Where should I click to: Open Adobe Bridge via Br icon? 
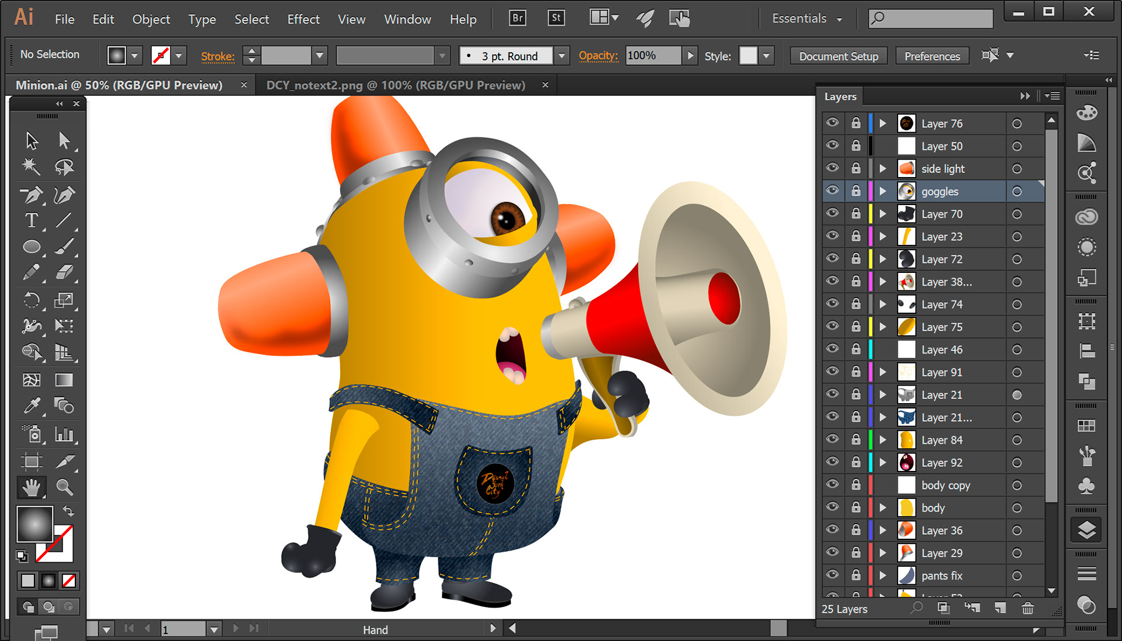click(518, 18)
